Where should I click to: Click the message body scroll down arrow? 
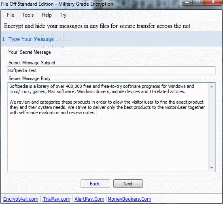coord(212,168)
